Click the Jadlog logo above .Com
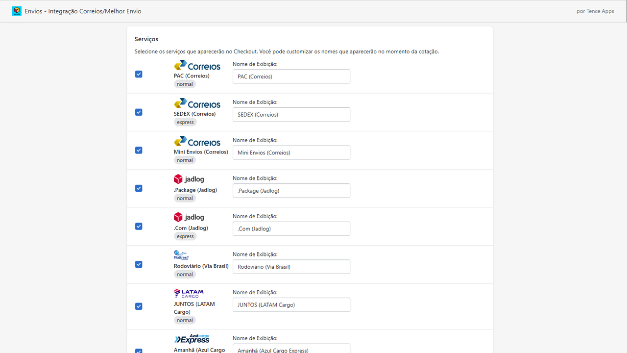 pyautogui.click(x=189, y=217)
